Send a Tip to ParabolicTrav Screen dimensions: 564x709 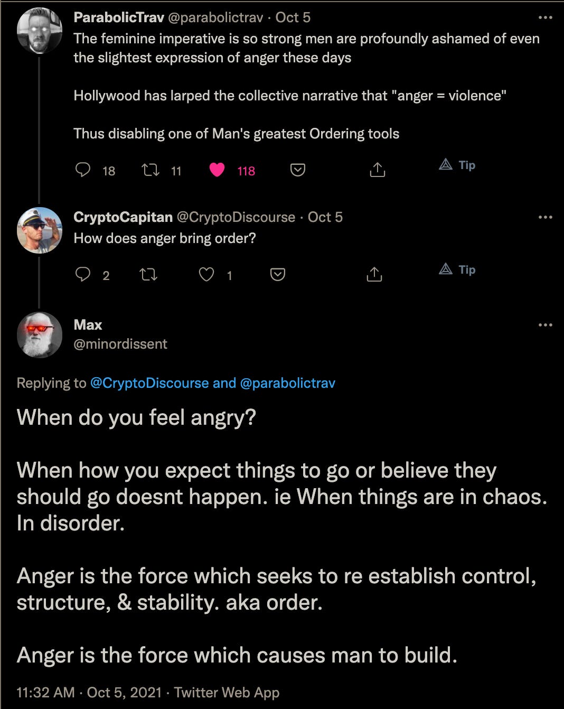click(x=457, y=165)
